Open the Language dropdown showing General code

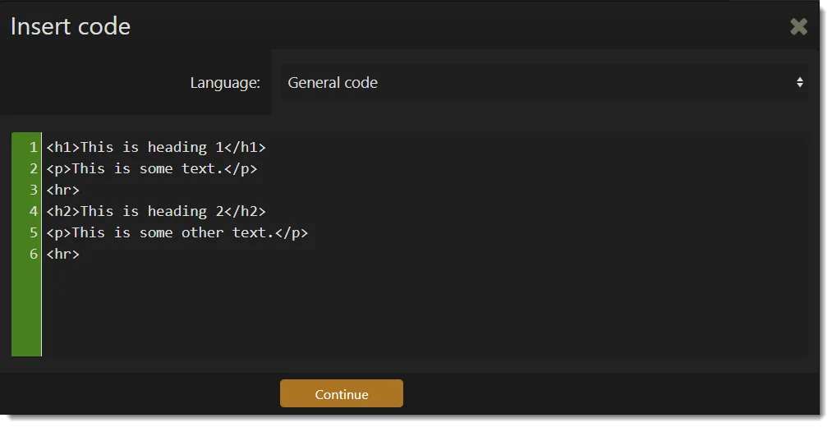pyautogui.click(x=545, y=83)
